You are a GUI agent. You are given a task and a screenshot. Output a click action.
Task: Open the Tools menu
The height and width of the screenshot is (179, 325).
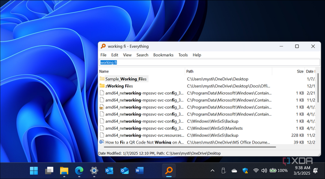(183, 55)
